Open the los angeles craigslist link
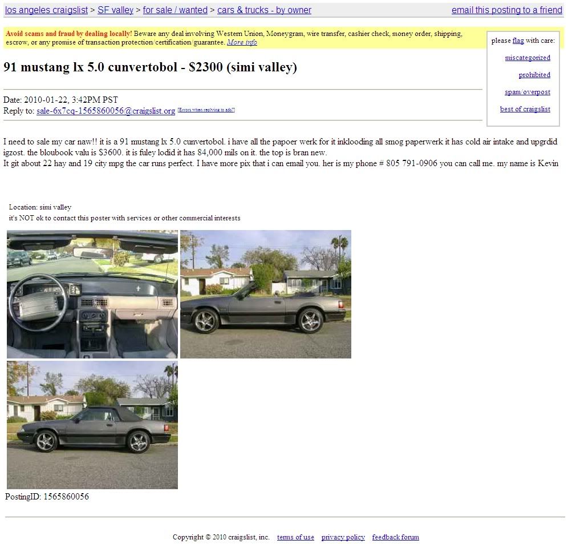 pos(46,10)
